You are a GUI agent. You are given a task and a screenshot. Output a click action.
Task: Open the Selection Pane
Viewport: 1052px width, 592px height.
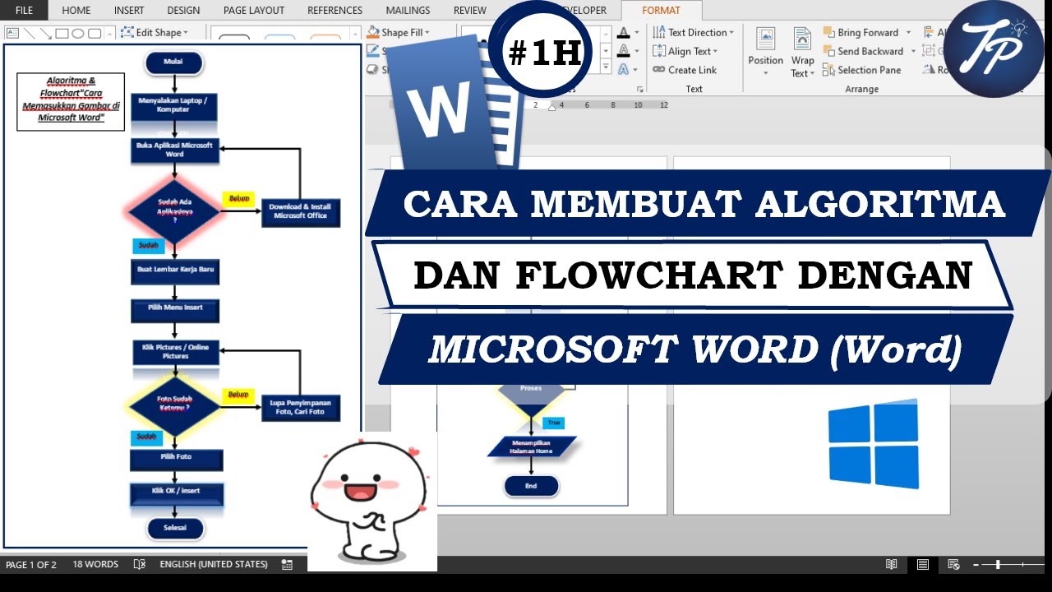click(861, 70)
